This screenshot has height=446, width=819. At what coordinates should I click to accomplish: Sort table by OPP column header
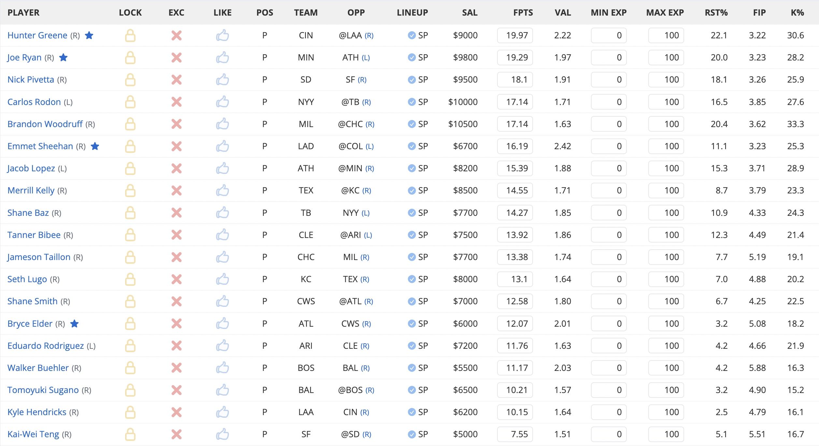356,13
